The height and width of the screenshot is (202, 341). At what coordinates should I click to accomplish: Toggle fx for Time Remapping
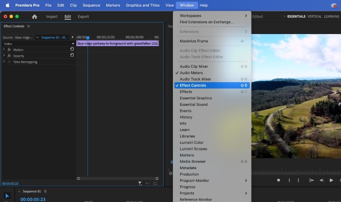(9, 62)
